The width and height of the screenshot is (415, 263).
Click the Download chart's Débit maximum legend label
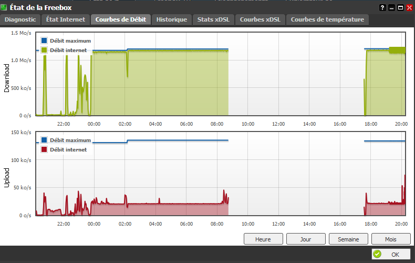[x=70, y=41]
